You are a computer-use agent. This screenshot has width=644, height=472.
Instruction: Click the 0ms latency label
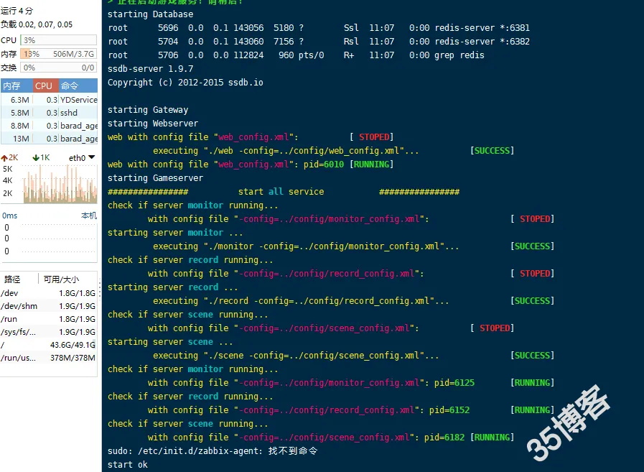[10, 216]
